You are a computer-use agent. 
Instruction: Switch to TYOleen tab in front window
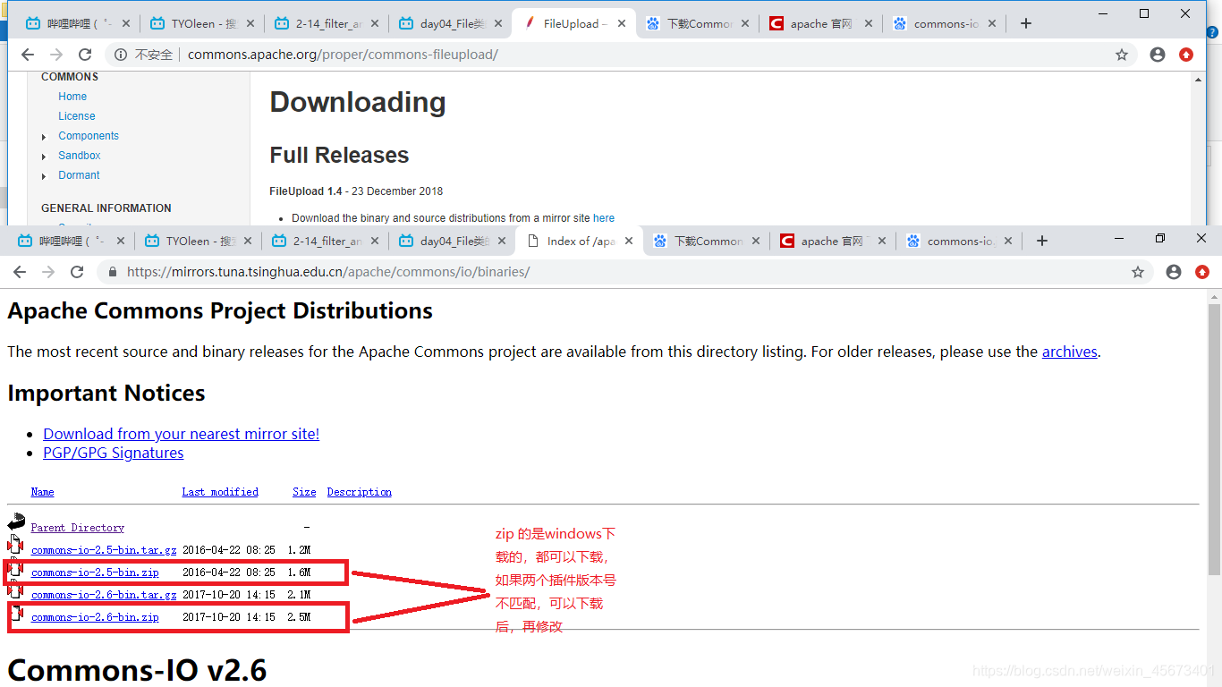click(199, 241)
